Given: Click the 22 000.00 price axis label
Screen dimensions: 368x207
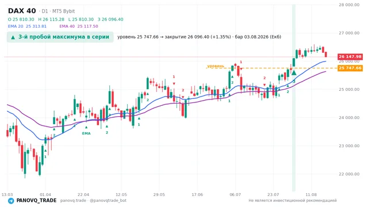Looking at the screenshot, I should click(349, 174).
